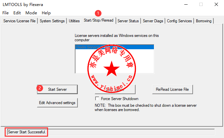Switch to Service/License File tab
224x138 pixels.
pyautogui.click(x=19, y=21)
